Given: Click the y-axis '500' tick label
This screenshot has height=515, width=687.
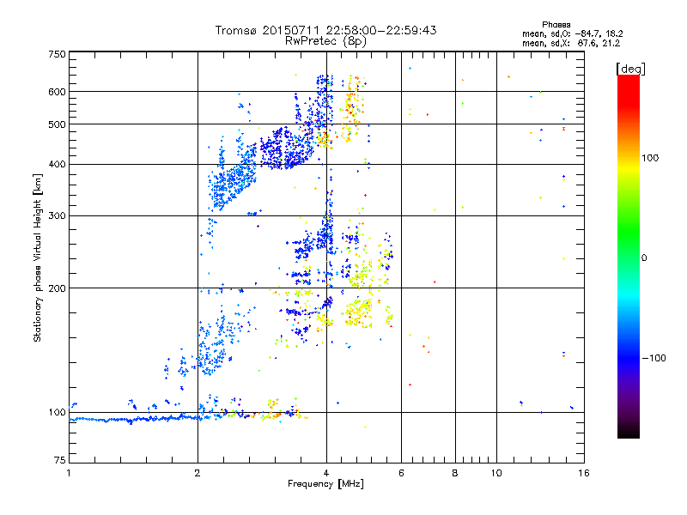Looking at the screenshot, I should pyautogui.click(x=57, y=124).
